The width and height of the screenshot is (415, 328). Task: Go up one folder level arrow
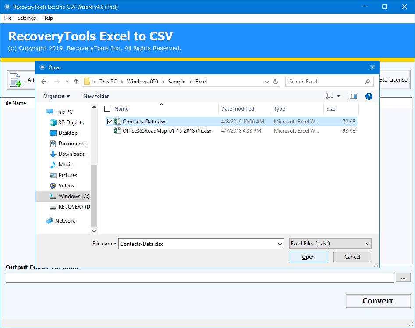pyautogui.click(x=76, y=82)
